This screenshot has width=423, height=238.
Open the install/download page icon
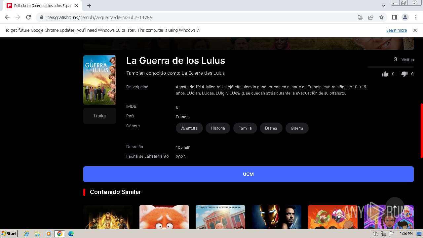point(360,17)
